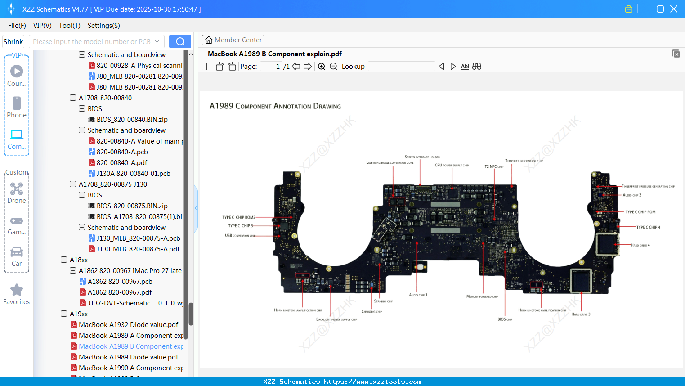Click the zoom in magnifier icon
This screenshot has height=386, width=685.
(x=322, y=67)
